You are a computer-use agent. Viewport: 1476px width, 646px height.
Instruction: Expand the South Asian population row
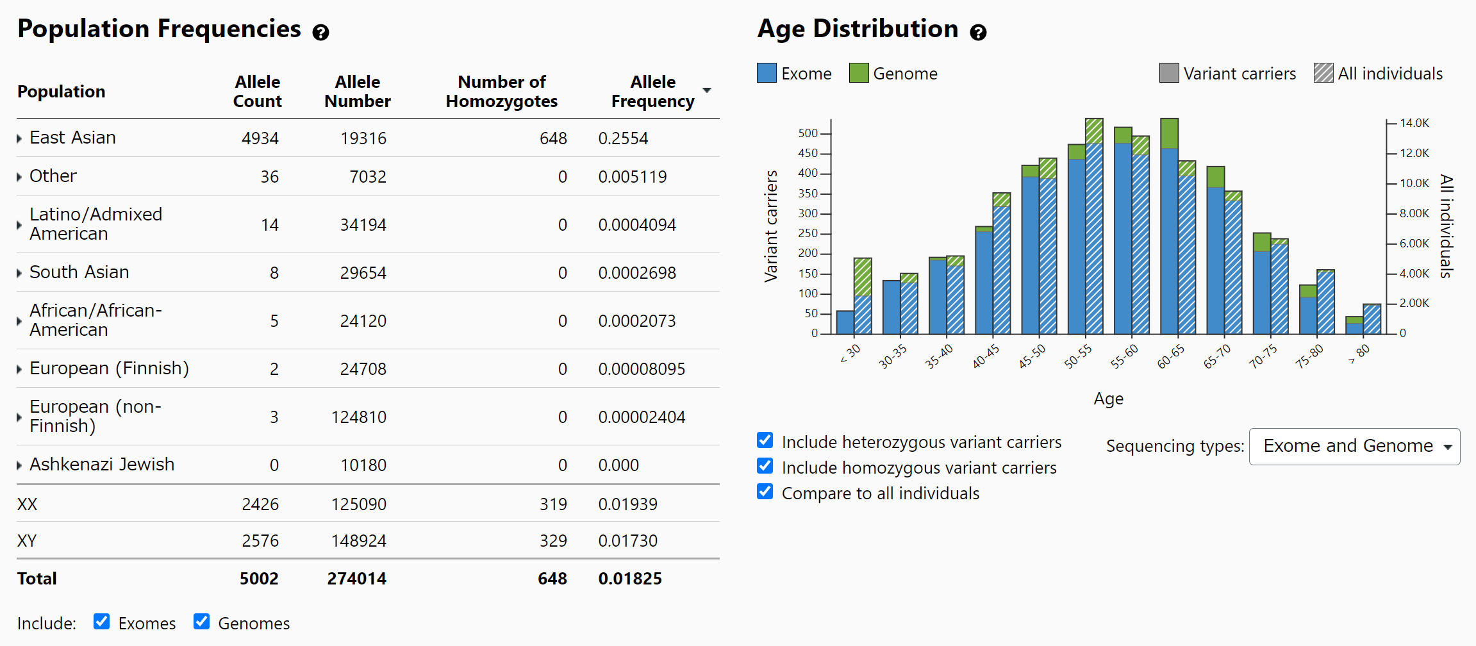tap(19, 273)
